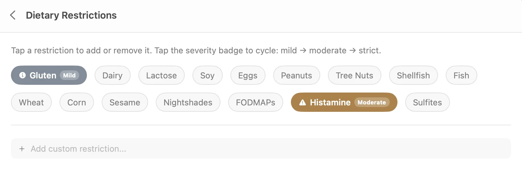
Task: Toggle the Dairy restriction chip
Action: pyautogui.click(x=112, y=75)
